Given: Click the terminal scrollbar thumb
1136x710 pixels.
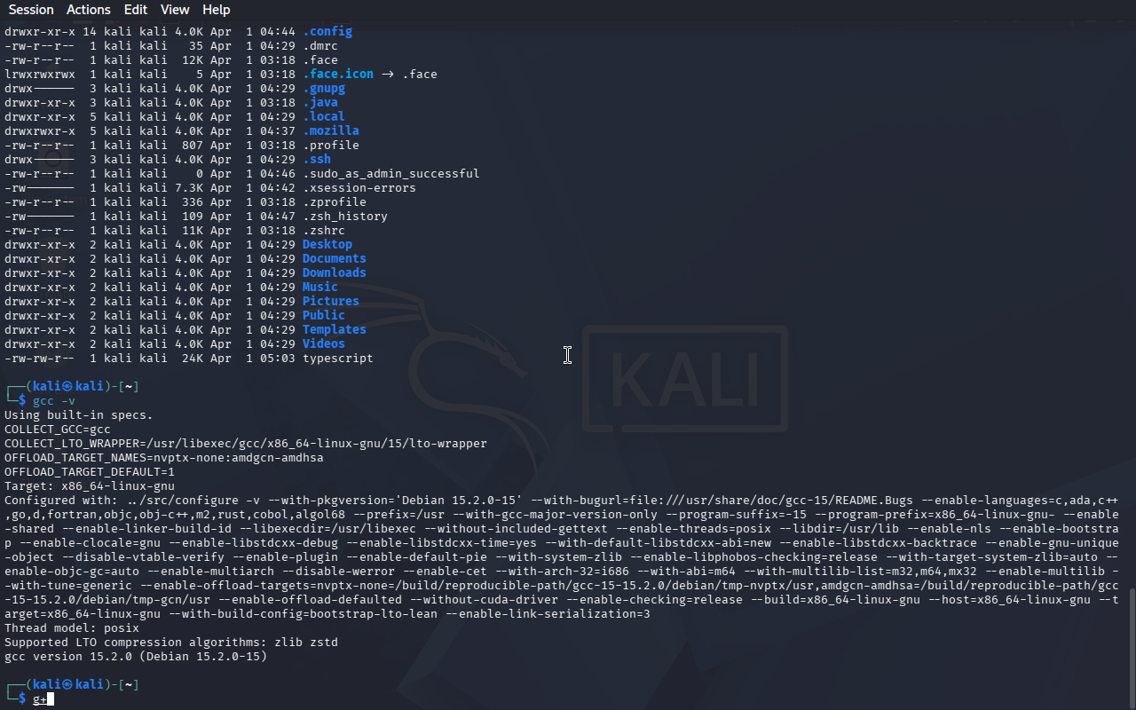Looking at the screenshot, I should pos(1131,648).
